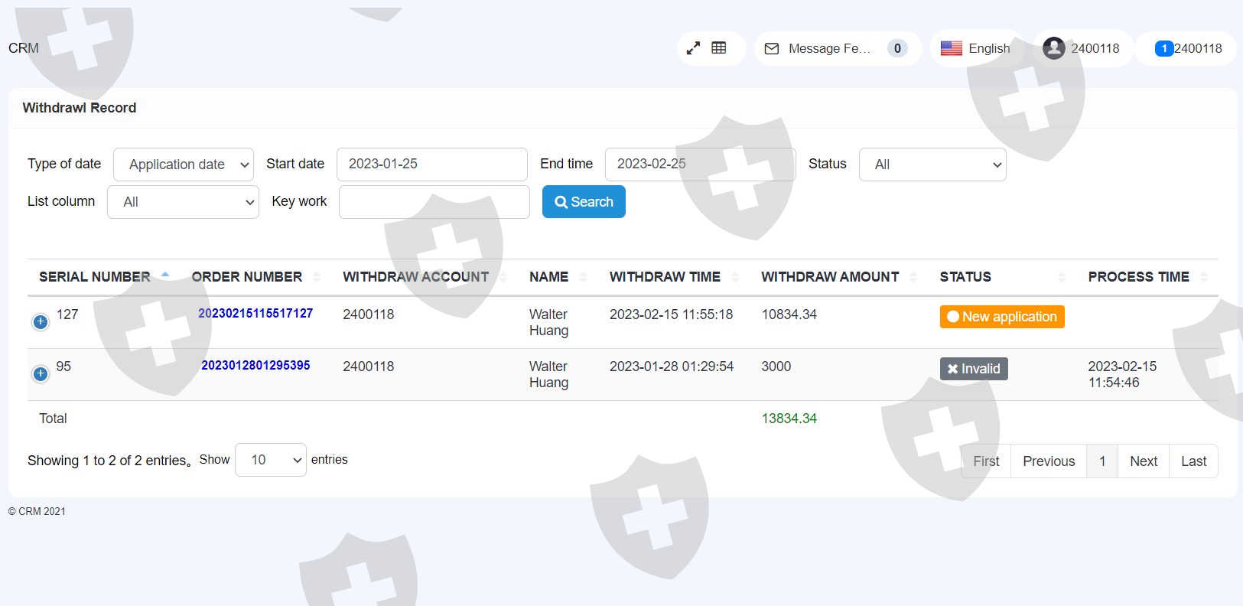
Task: Change the entries-per-page dropdown
Action: coord(271,460)
